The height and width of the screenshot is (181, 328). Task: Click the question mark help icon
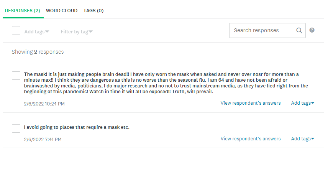(x=312, y=30)
